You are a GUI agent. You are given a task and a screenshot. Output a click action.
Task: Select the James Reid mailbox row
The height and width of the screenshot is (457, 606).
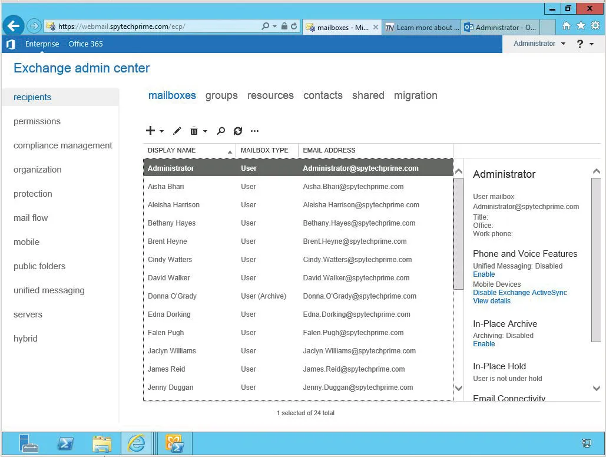tap(298, 369)
